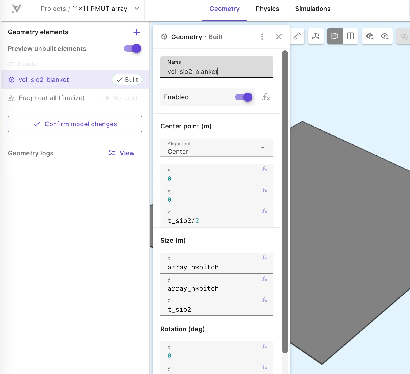Click the Name input field
The height and width of the screenshot is (374, 410).
coord(217,67)
